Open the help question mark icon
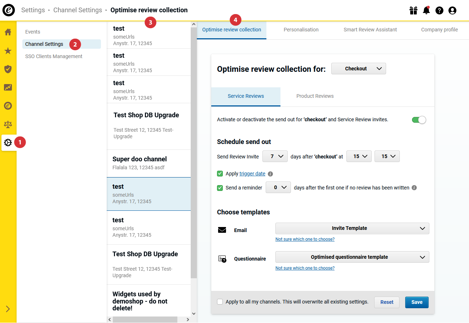The image size is (469, 323). pyautogui.click(x=439, y=10)
